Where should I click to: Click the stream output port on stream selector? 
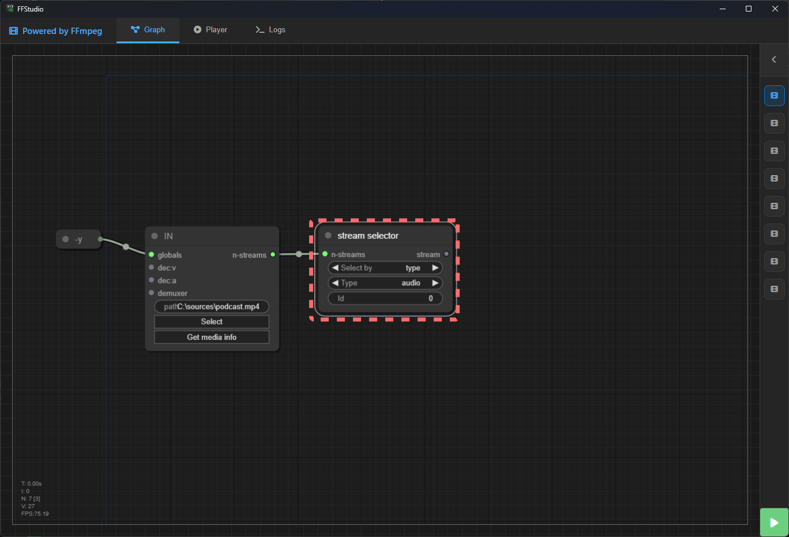446,254
